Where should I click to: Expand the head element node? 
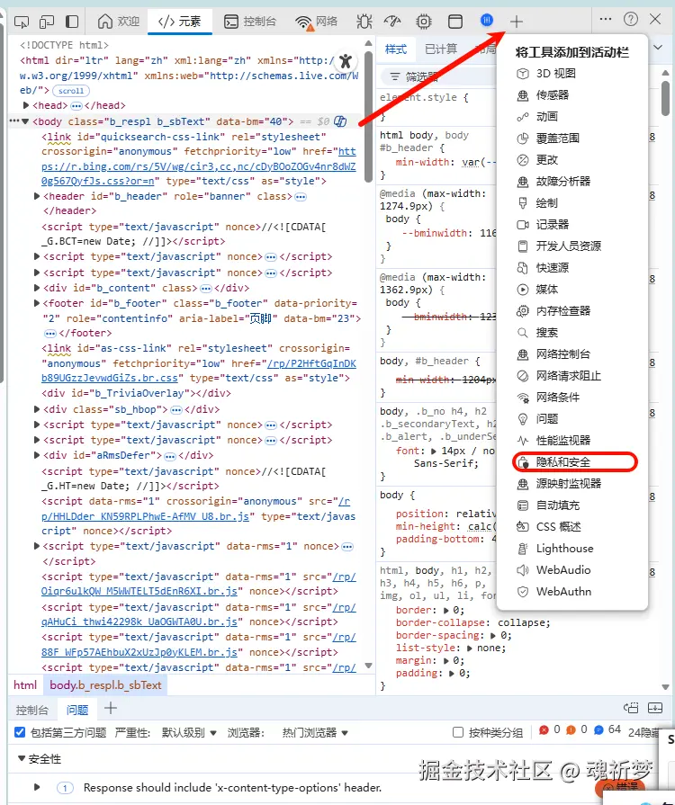(26, 105)
